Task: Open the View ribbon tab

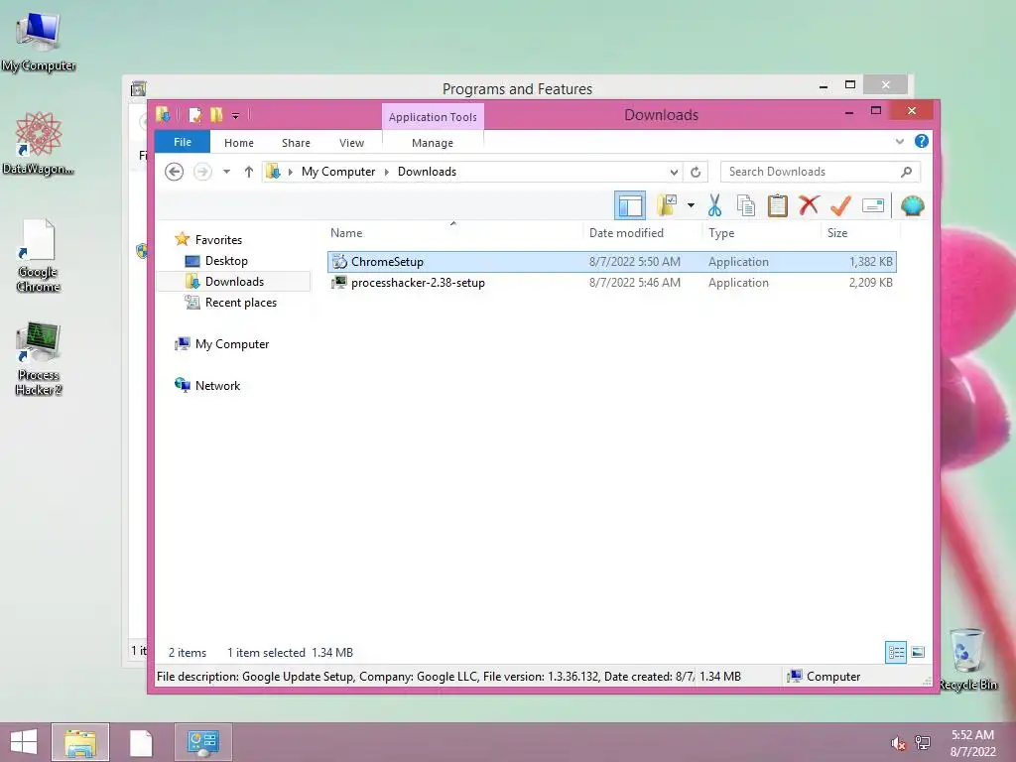Action: tap(352, 143)
